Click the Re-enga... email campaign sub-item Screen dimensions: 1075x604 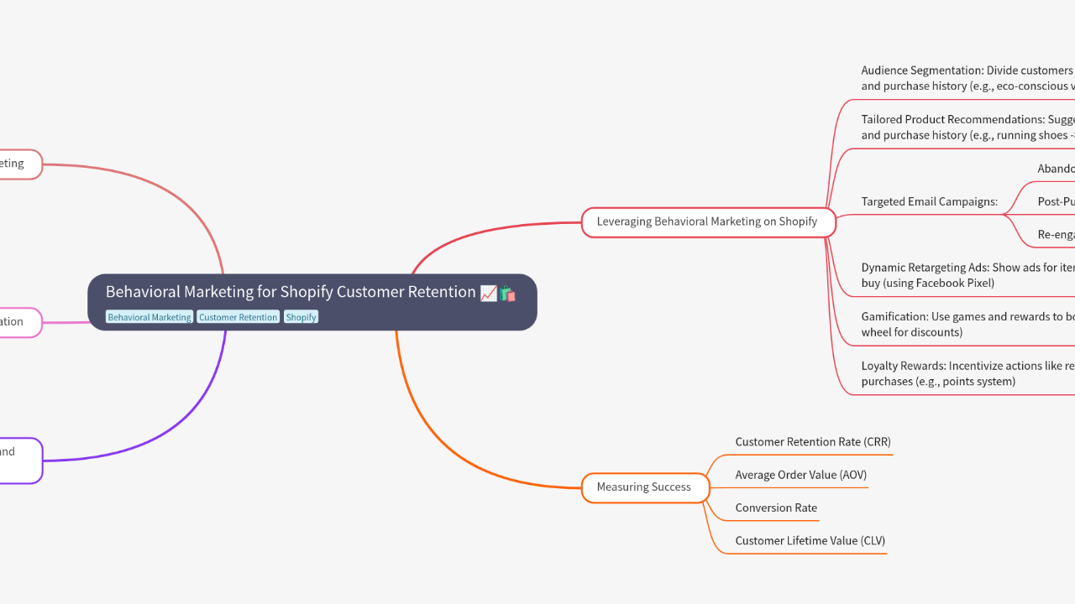coord(1056,235)
